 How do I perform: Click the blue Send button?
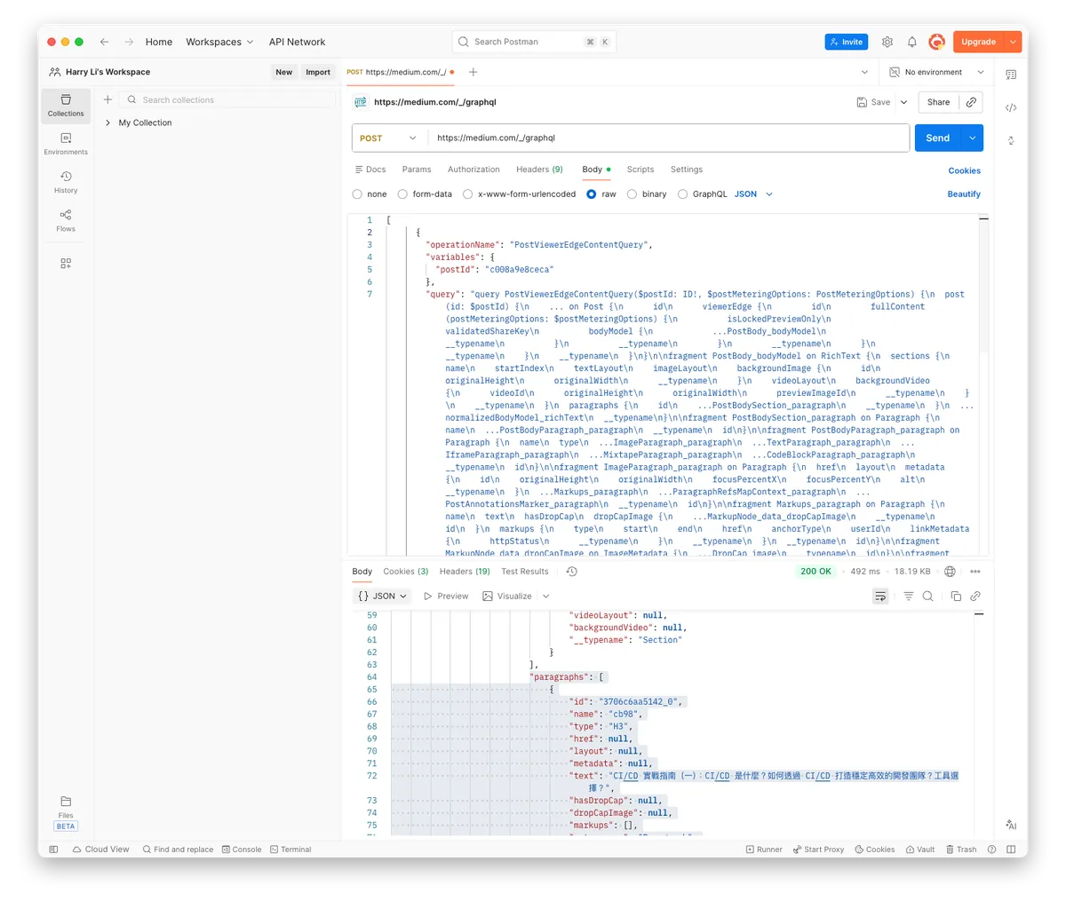click(937, 138)
